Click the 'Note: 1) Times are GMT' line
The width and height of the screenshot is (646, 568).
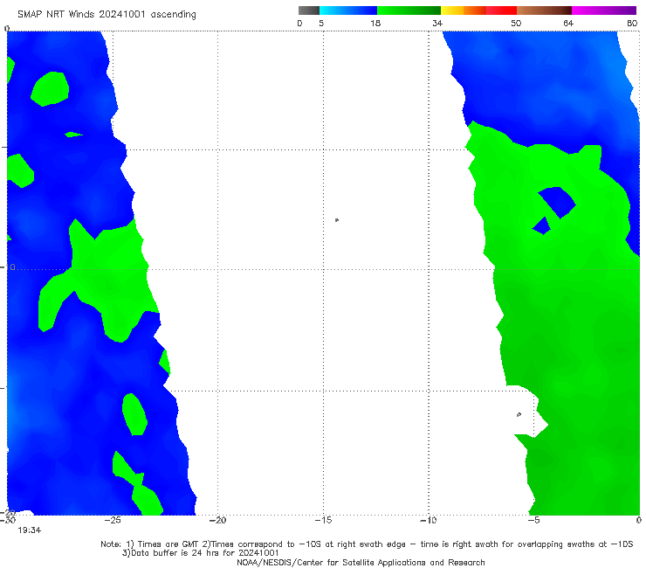[x=367, y=544]
